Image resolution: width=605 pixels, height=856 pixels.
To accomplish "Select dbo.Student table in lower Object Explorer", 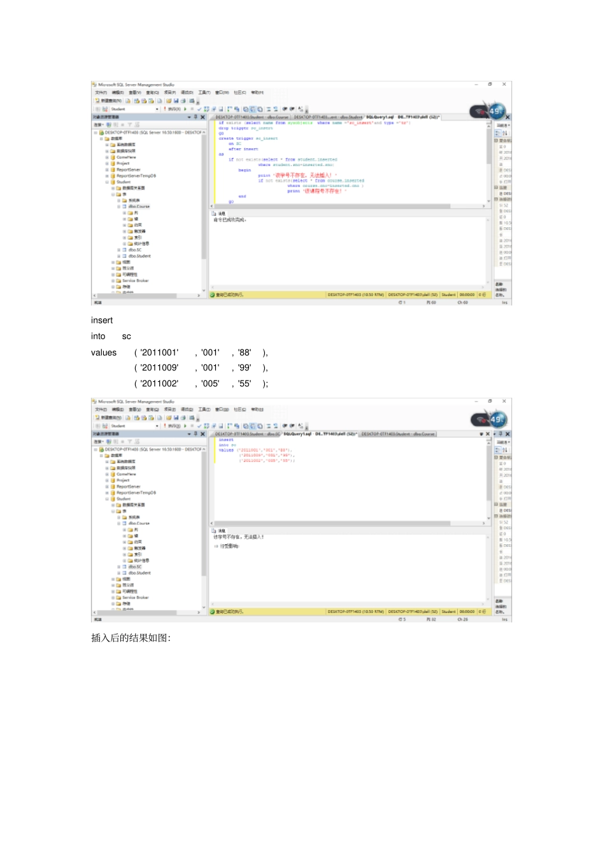I will (x=139, y=573).
